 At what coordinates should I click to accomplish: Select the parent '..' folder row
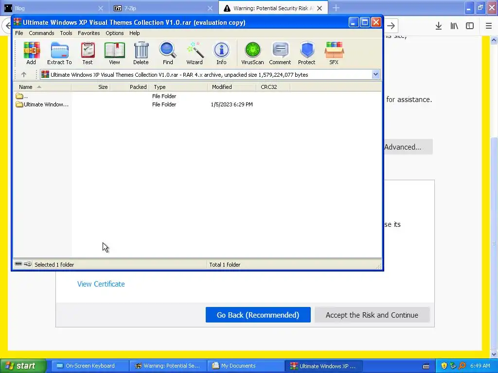pyautogui.click(x=197, y=96)
